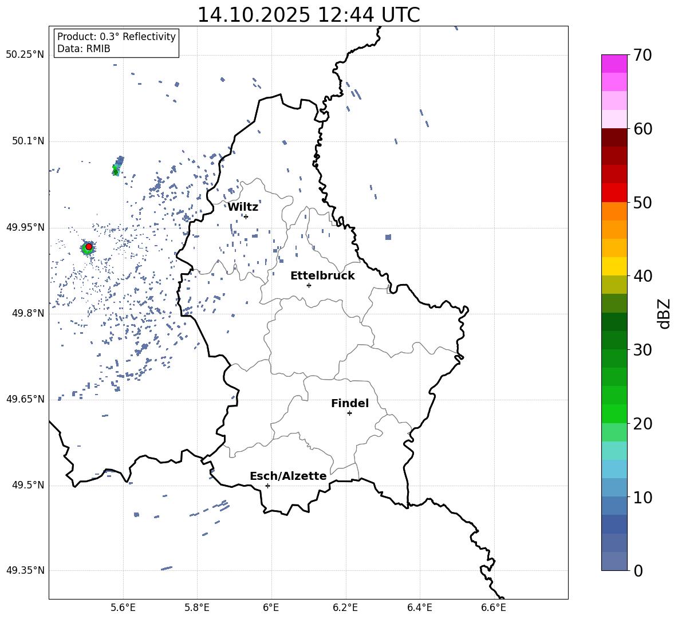Click the 6.4°E longitude label
The image size is (678, 619).
tap(419, 608)
